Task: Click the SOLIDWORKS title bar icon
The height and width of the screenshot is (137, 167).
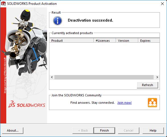Action: click(3, 4)
